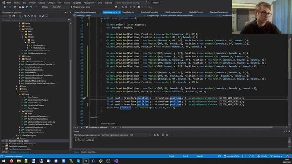
Task: Switch to the error list tab
Action: click(x=89, y=152)
